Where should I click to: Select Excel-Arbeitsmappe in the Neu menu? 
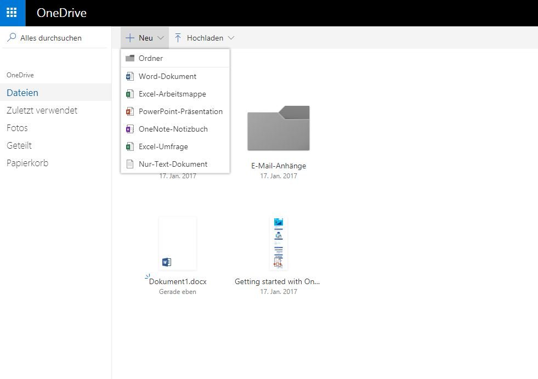(x=175, y=94)
